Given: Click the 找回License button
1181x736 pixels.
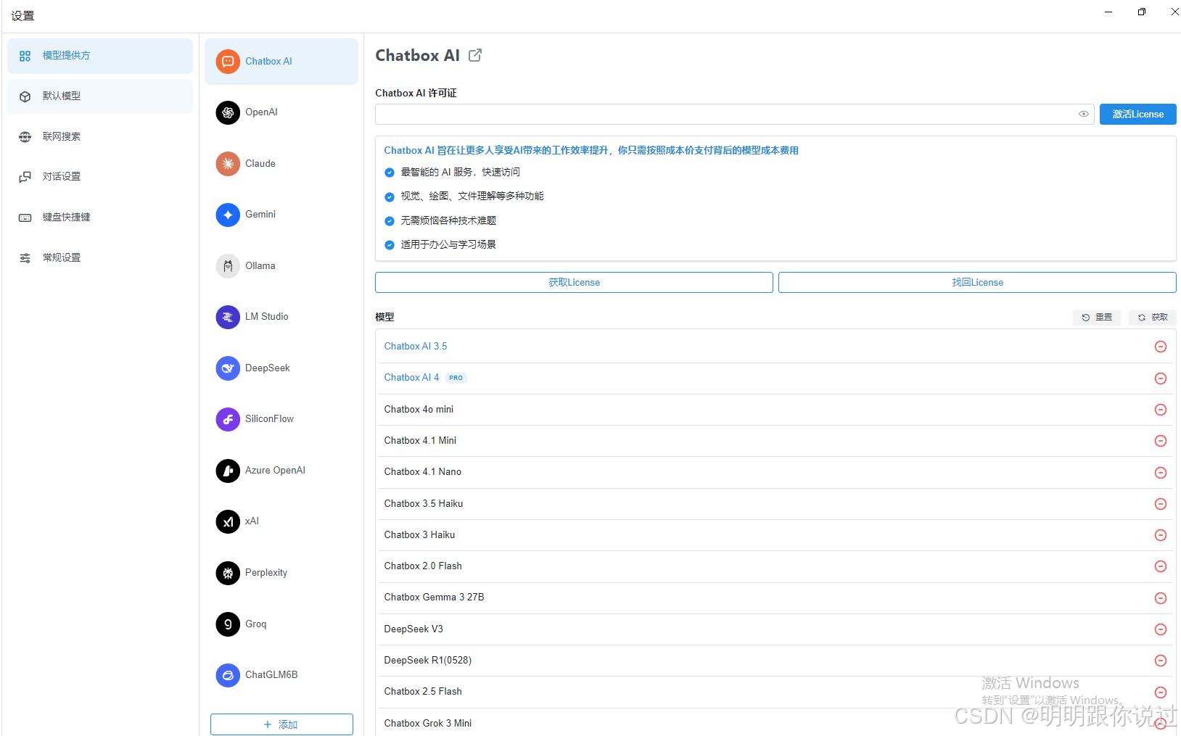Looking at the screenshot, I should (977, 283).
